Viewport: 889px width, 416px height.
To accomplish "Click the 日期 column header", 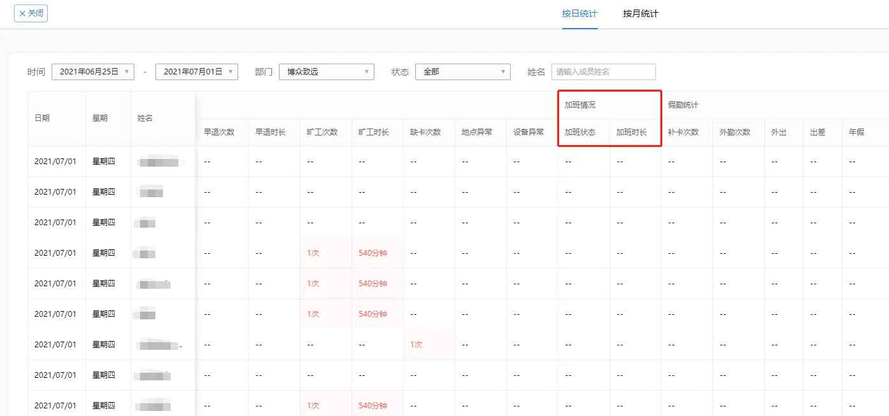I will [x=42, y=118].
